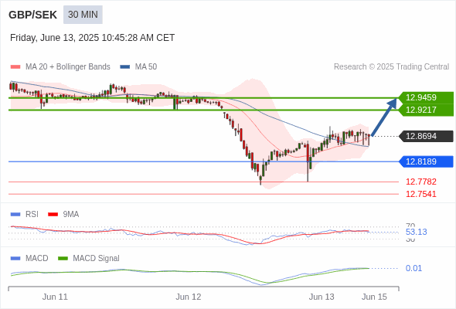Click the Jun 12 date axis label
Viewport: 456px width, 309px height.
pos(188,297)
